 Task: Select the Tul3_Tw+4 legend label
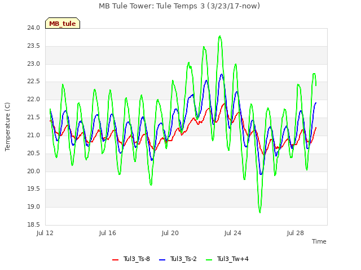(x=233, y=259)
